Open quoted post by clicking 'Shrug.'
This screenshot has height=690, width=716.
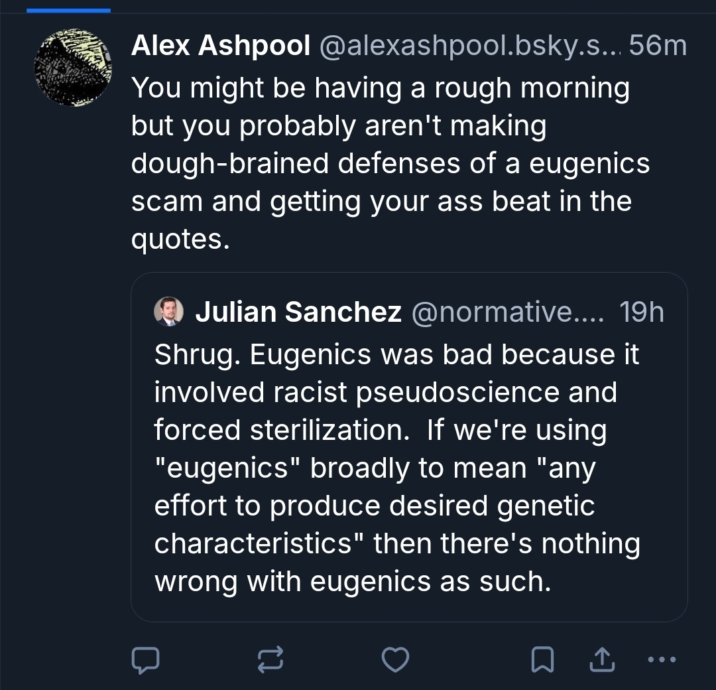coord(197,354)
